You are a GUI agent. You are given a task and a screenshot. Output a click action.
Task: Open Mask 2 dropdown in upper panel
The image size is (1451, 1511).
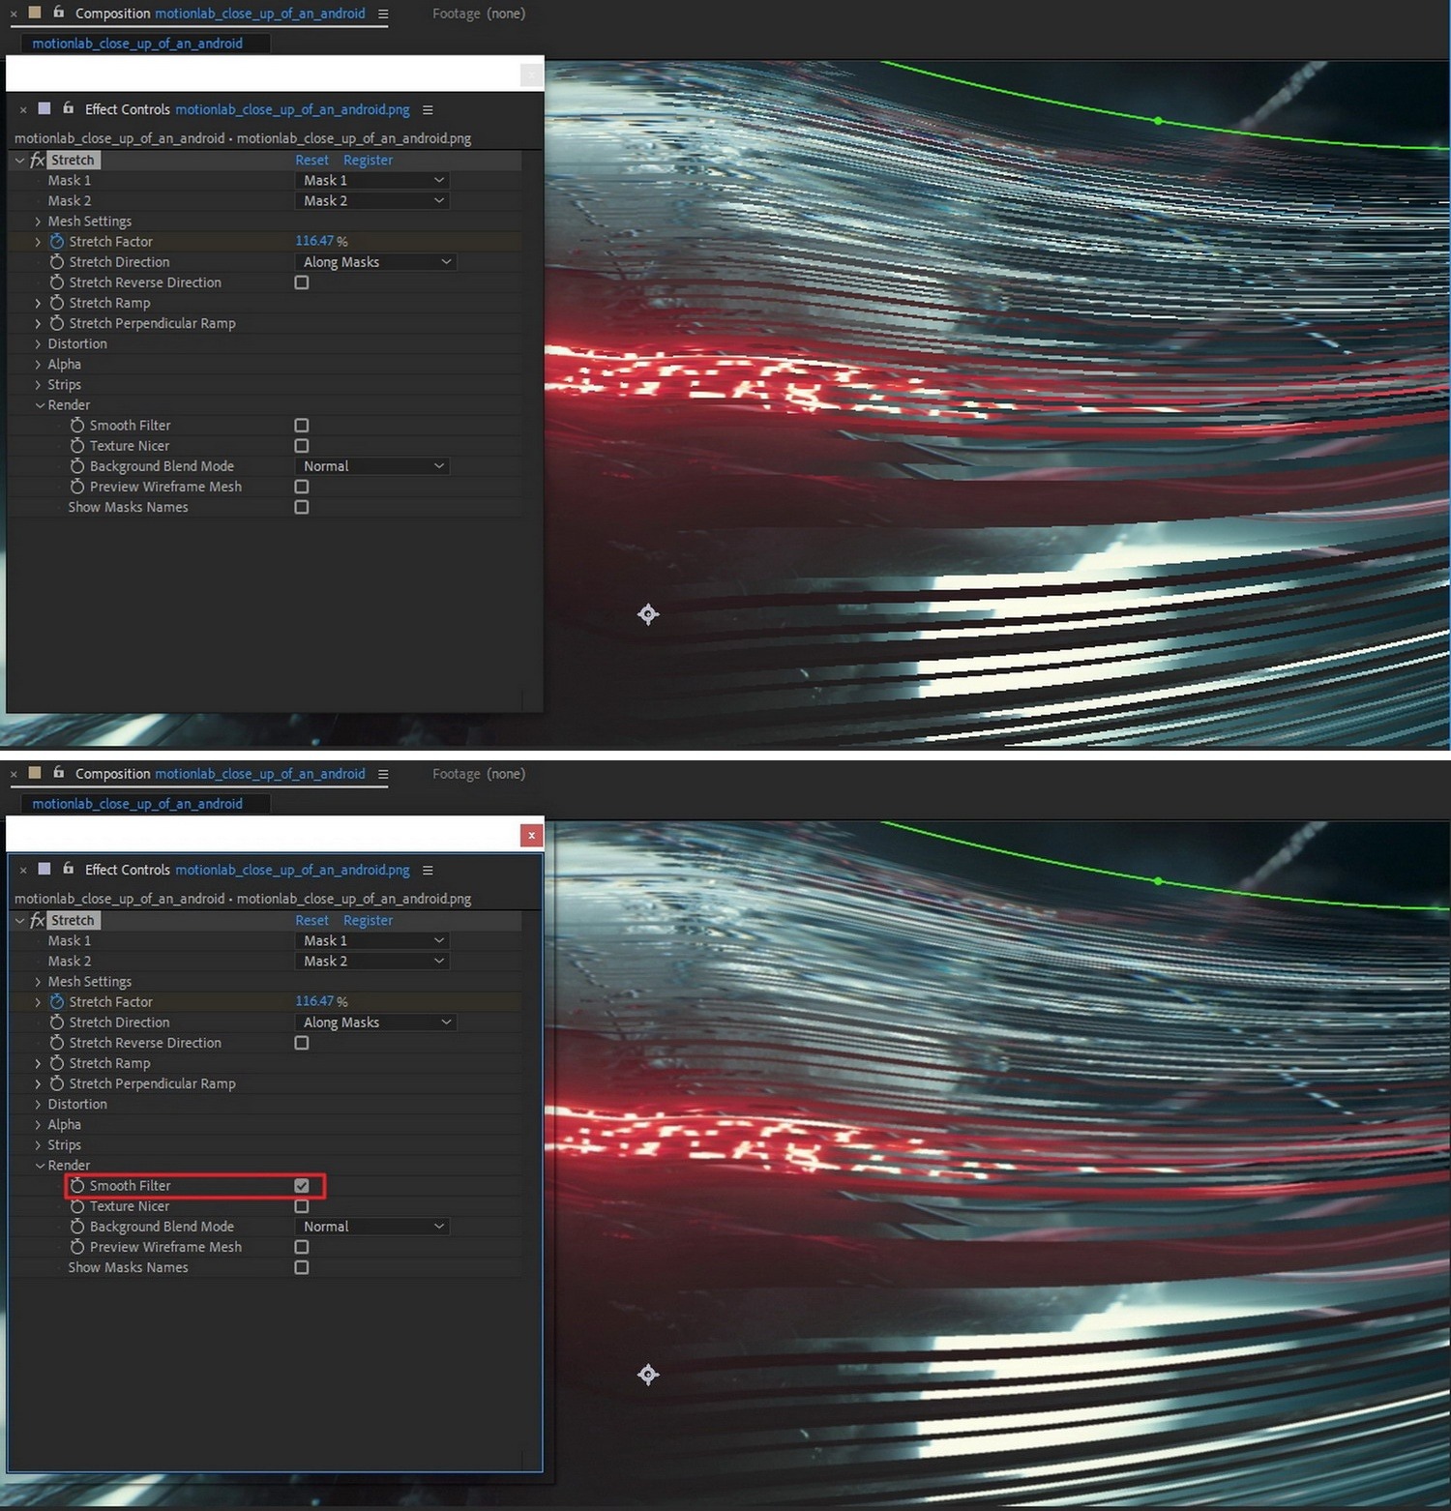point(371,201)
